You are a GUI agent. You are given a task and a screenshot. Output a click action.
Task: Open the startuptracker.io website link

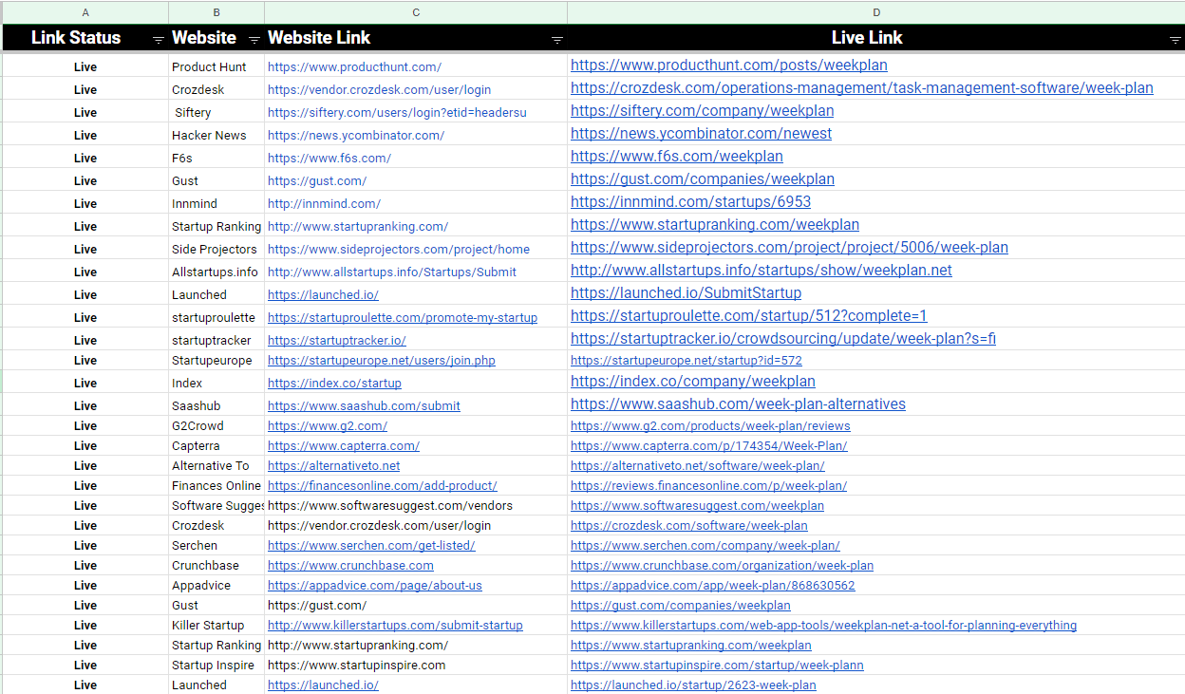337,341
